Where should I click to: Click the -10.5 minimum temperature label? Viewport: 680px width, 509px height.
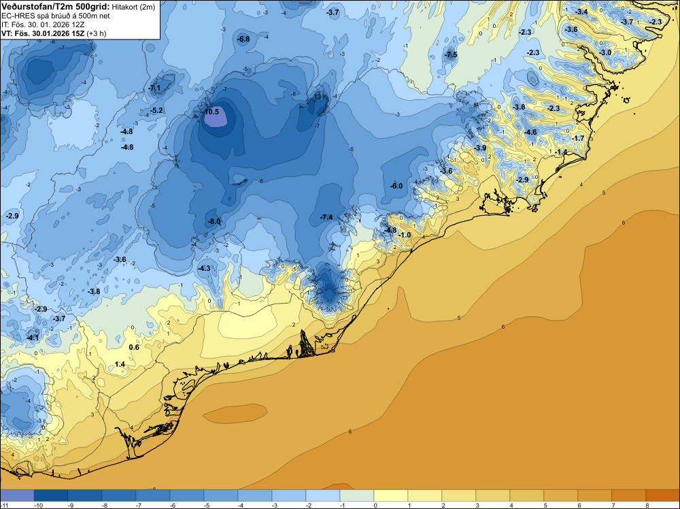coord(211,112)
